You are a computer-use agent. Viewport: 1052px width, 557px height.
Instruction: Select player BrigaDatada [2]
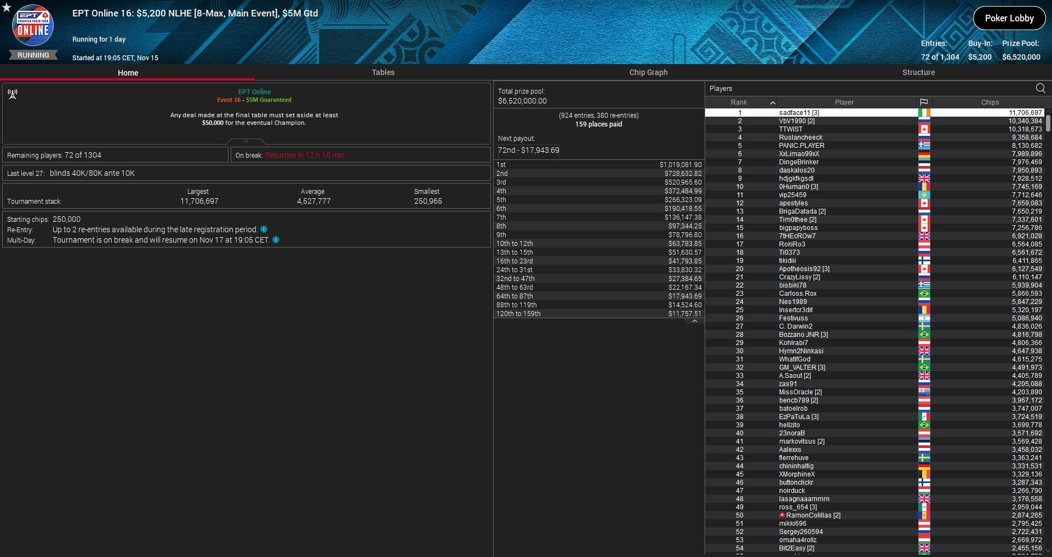(874, 211)
